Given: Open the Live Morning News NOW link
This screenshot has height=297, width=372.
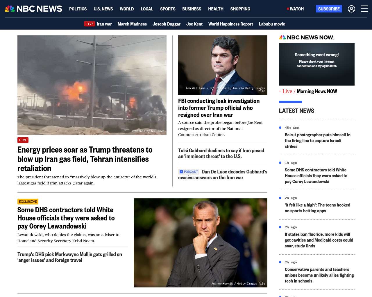Looking at the screenshot, I should point(310,91).
